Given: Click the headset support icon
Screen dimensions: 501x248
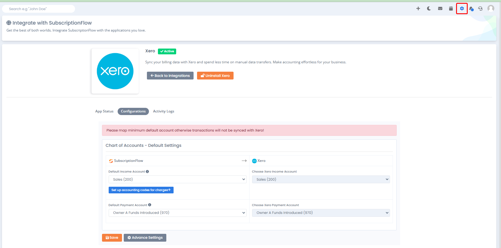Looking at the screenshot, I should coord(480,8).
